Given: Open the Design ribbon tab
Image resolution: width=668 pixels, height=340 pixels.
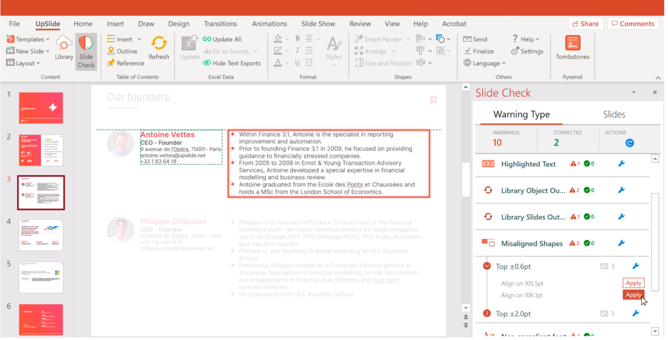Looking at the screenshot, I should 179,24.
